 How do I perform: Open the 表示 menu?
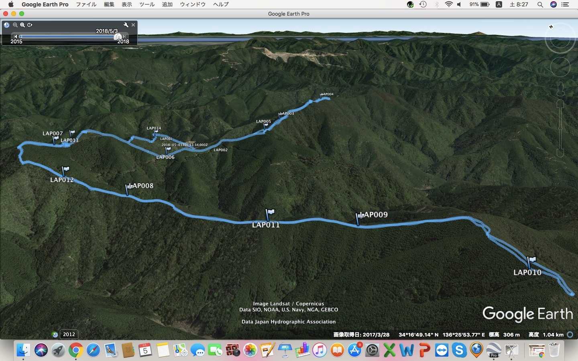pos(126,4)
